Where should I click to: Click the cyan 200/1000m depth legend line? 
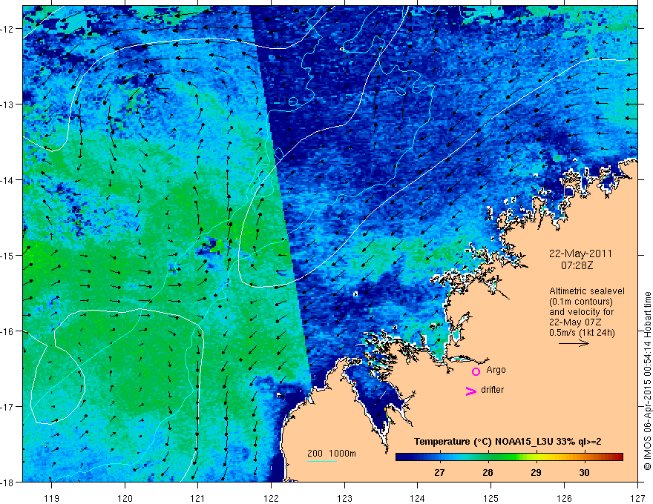(x=322, y=461)
